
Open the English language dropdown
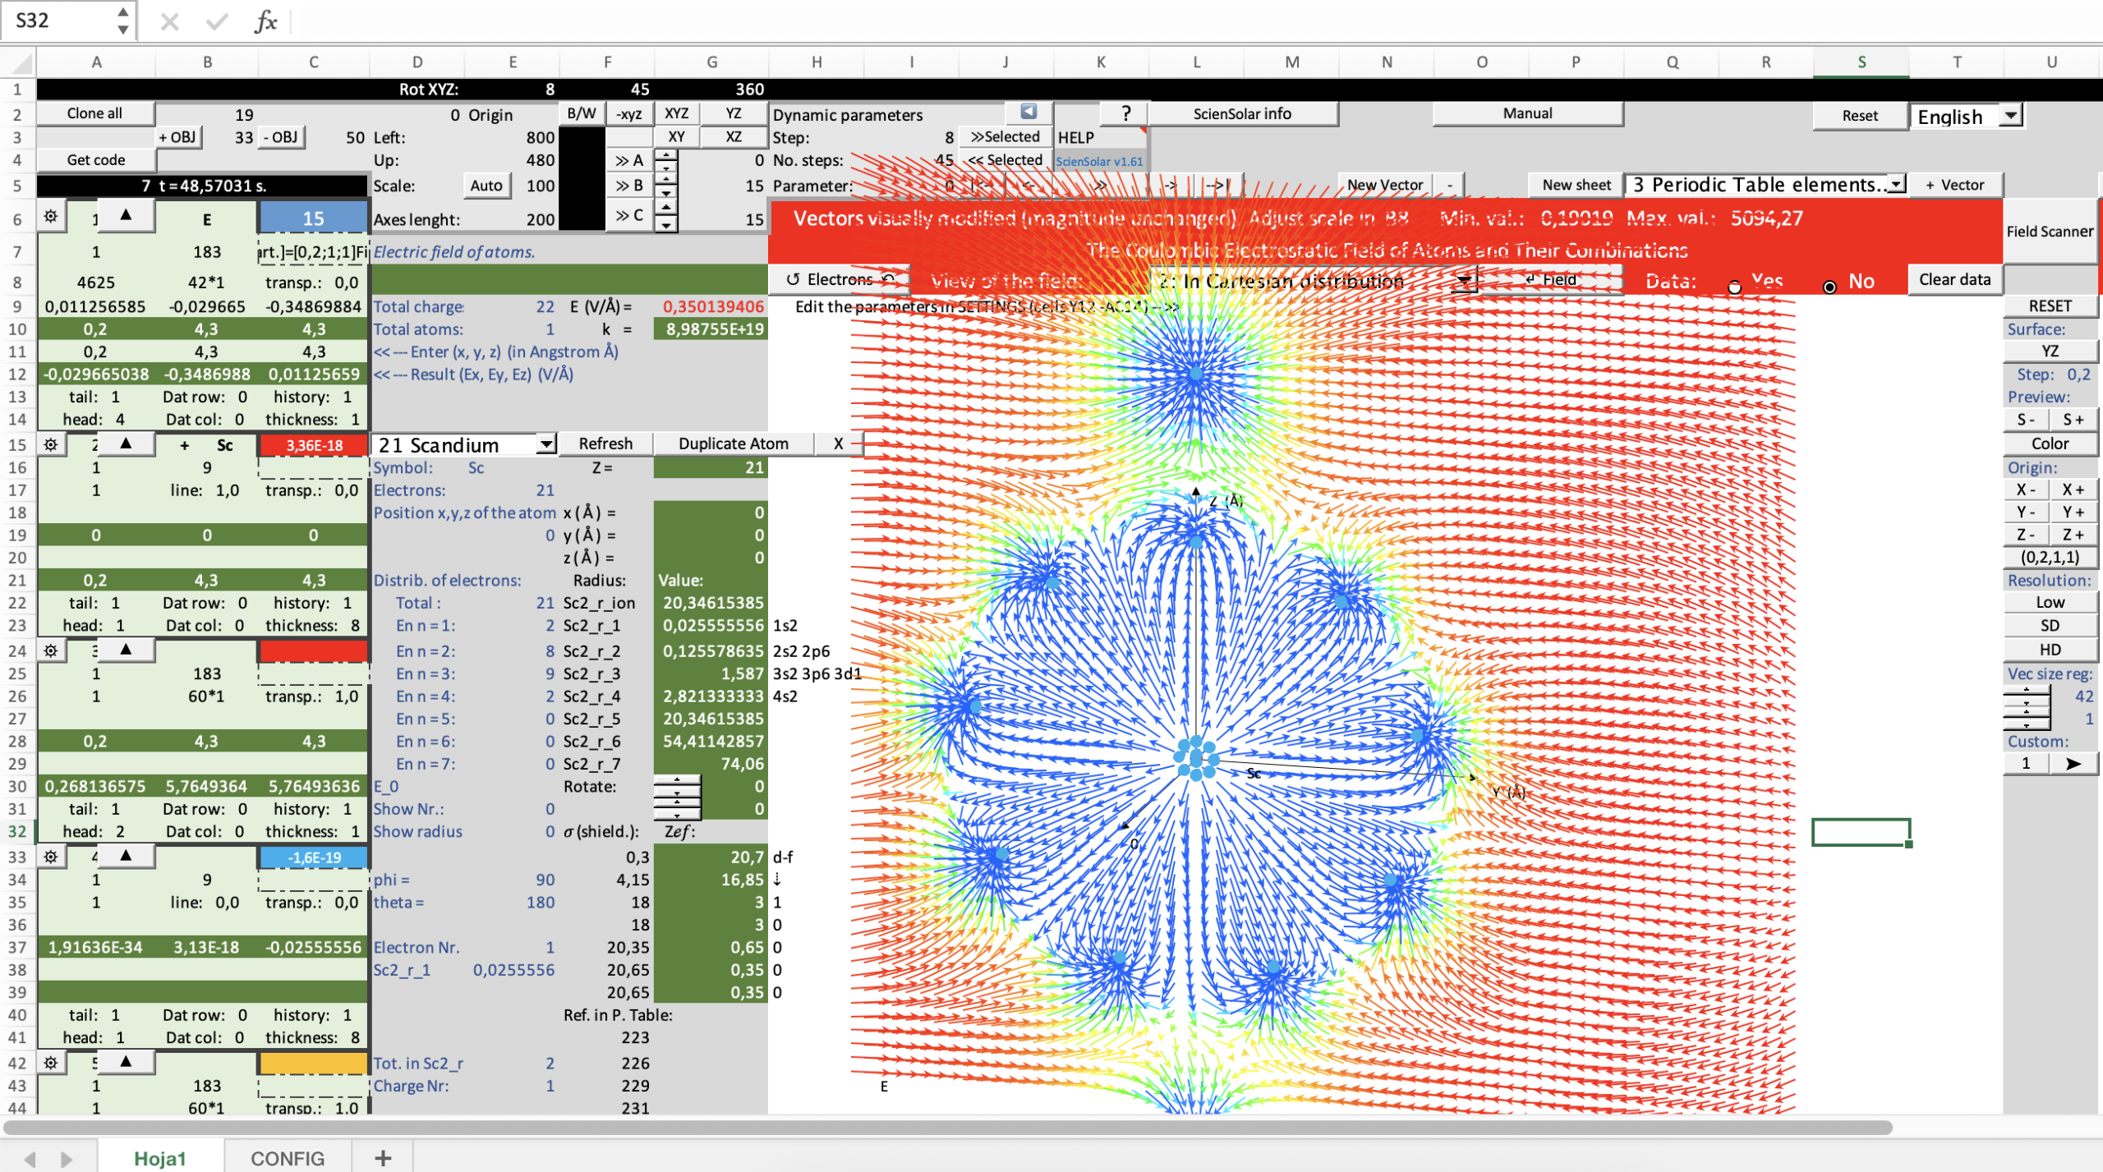pyautogui.click(x=2010, y=116)
